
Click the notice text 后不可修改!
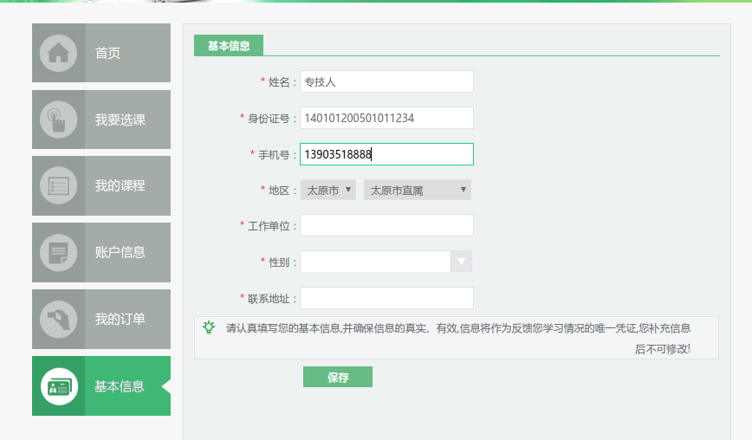click(663, 349)
